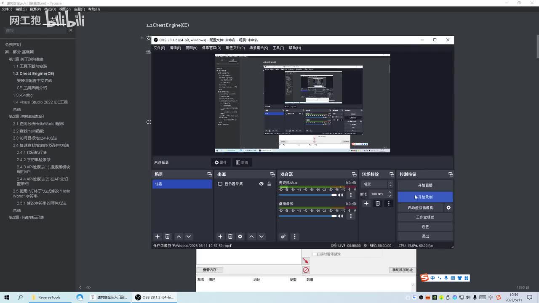The height and width of the screenshot is (303, 539).
Task: Undock the 混音器 panel with its float icon
Action: 354,174
